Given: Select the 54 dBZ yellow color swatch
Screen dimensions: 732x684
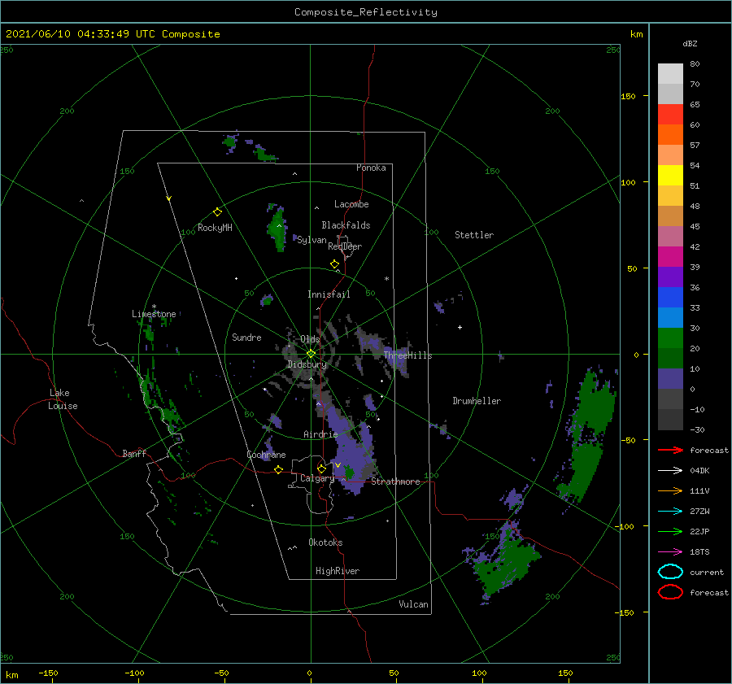Looking at the screenshot, I should (x=670, y=176).
